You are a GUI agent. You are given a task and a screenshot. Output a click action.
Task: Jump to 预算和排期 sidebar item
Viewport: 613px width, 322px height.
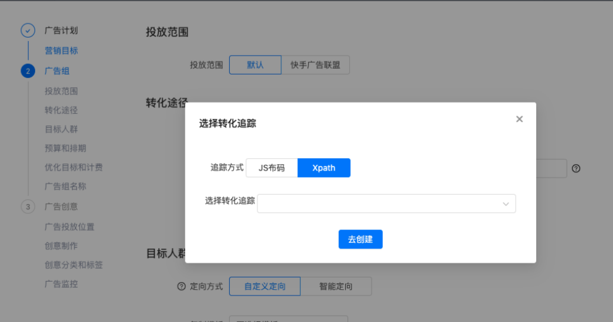tap(65, 148)
